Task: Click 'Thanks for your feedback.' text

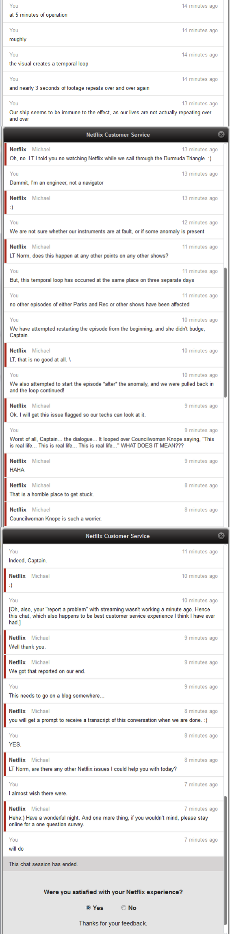Action: click(113, 923)
